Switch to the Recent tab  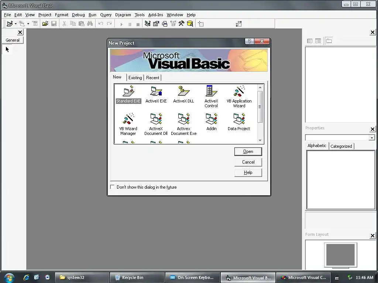click(x=152, y=78)
